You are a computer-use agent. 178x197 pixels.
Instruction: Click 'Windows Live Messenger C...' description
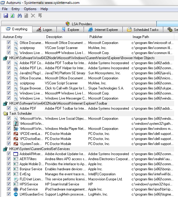[66, 98]
